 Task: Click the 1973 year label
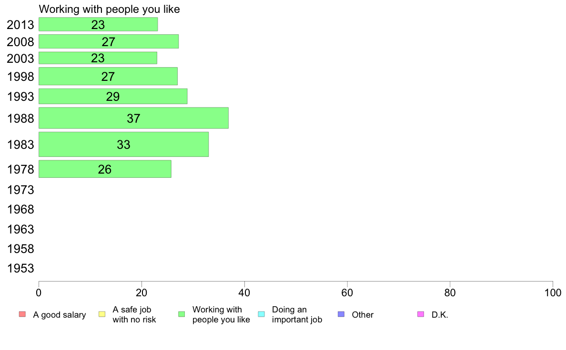[x=20, y=190]
